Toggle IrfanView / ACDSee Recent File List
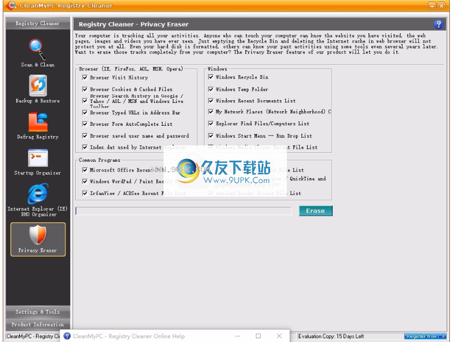Image resolution: width=451 pixels, height=342 pixels. click(85, 193)
